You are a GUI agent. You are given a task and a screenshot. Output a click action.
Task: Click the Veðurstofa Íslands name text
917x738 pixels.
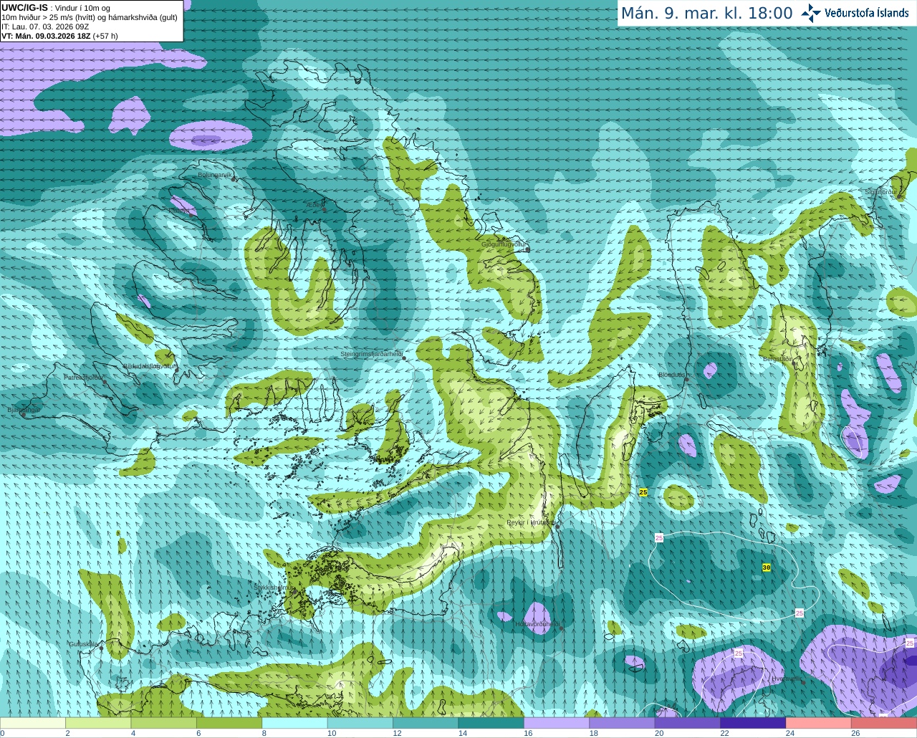[x=866, y=13]
